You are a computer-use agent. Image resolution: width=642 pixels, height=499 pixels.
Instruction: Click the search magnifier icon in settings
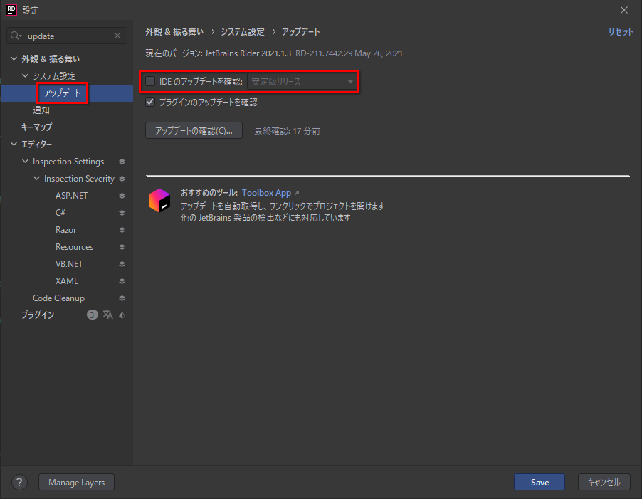(16, 36)
